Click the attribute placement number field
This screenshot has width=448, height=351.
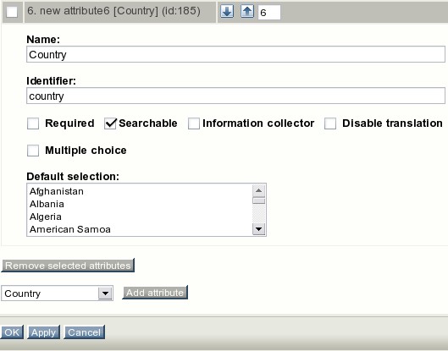tap(268, 13)
